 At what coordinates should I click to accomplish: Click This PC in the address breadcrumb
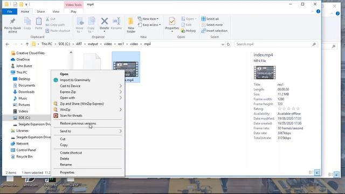click(47, 44)
